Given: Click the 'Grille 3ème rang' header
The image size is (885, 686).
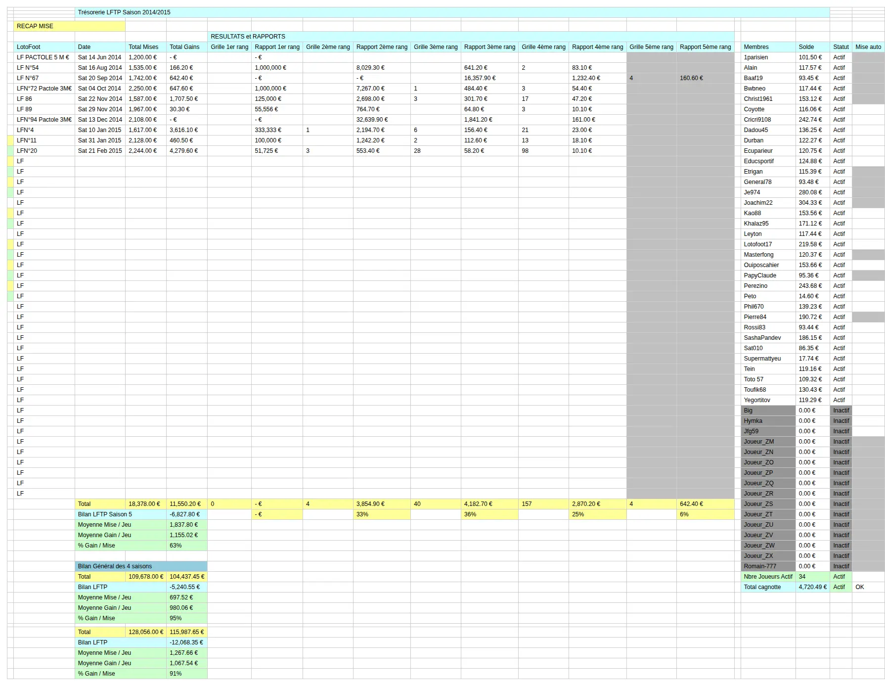Looking at the screenshot, I should tap(436, 47).
